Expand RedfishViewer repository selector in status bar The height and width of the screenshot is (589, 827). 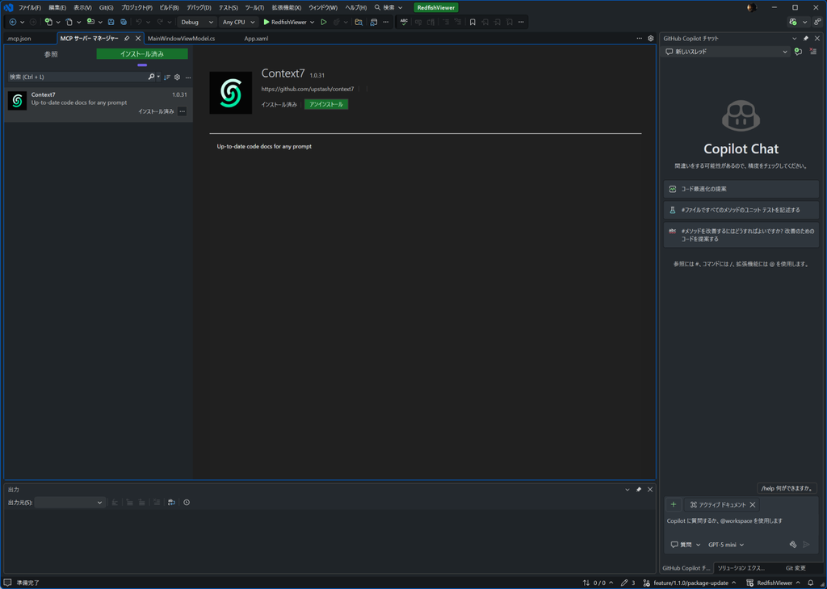click(773, 583)
